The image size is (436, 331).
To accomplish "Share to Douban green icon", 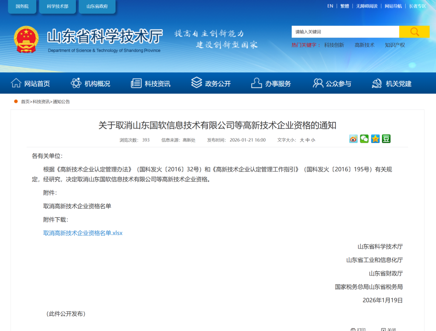I will [386, 139].
